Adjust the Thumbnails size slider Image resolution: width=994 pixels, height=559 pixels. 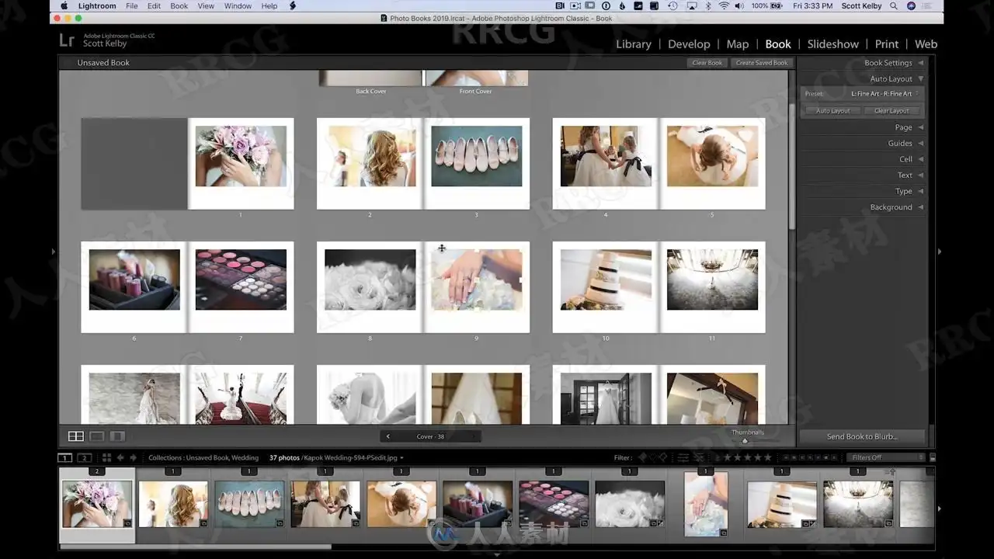[745, 440]
